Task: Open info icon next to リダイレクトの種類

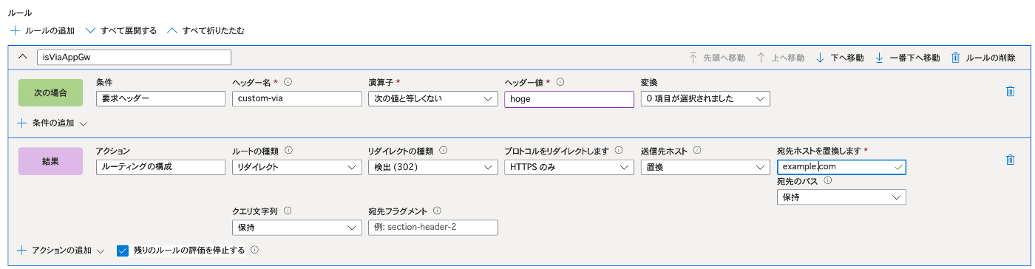Action: pyautogui.click(x=443, y=150)
